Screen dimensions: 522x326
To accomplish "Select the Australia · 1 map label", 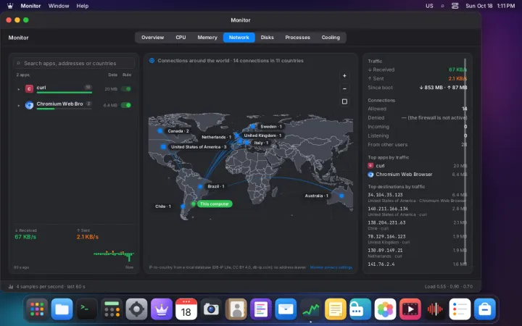I will pyautogui.click(x=316, y=196).
